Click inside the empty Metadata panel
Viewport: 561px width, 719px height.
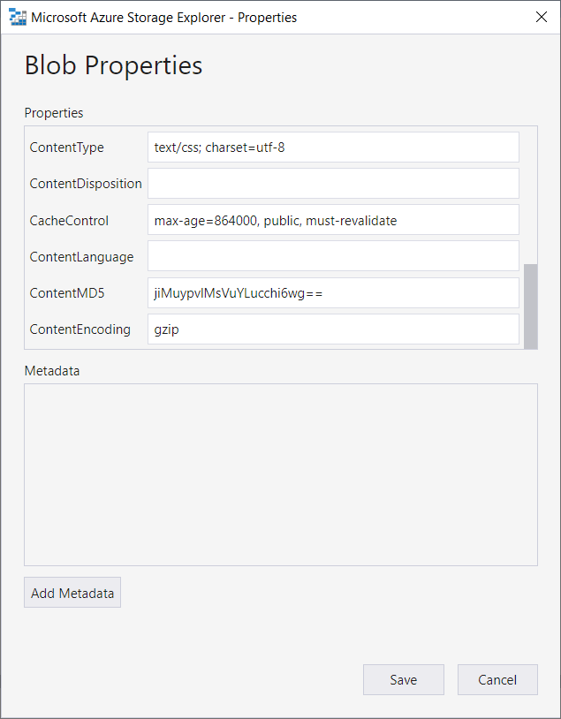click(x=280, y=474)
